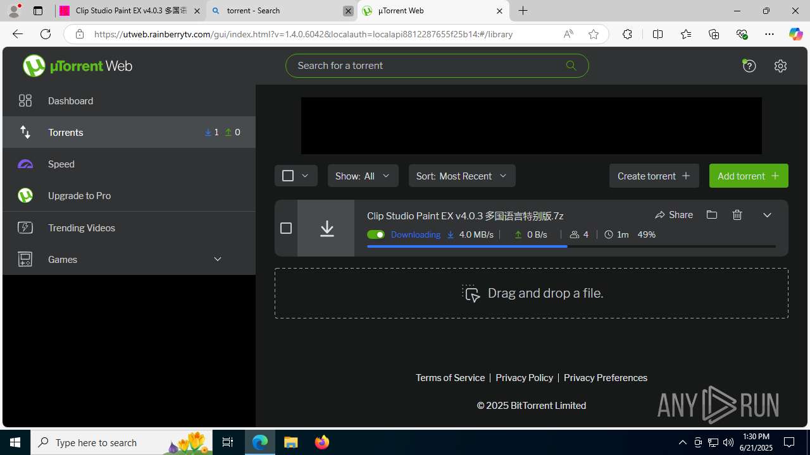Open the Privacy Policy link

524,378
